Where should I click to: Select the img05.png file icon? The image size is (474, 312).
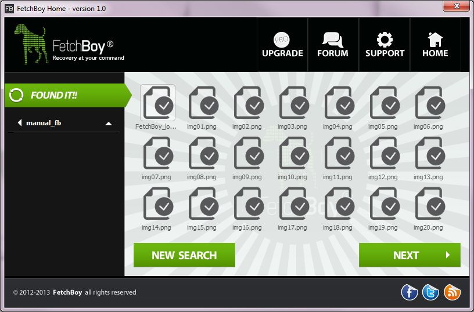click(385, 103)
